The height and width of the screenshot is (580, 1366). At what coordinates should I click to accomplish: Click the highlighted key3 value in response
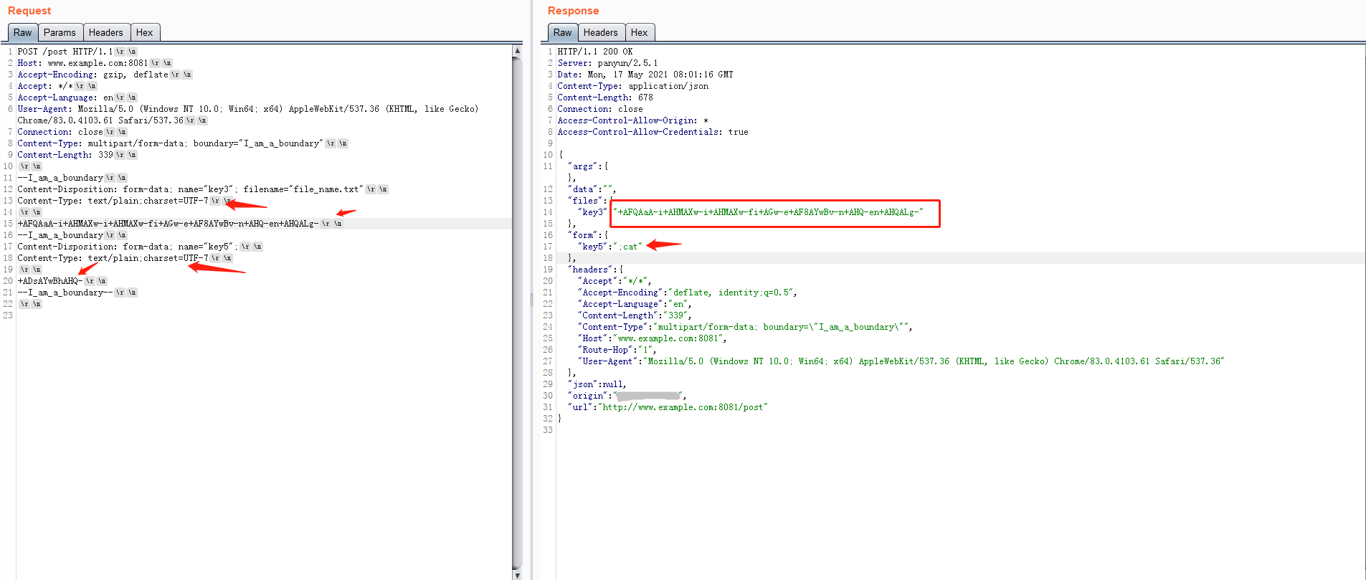770,212
